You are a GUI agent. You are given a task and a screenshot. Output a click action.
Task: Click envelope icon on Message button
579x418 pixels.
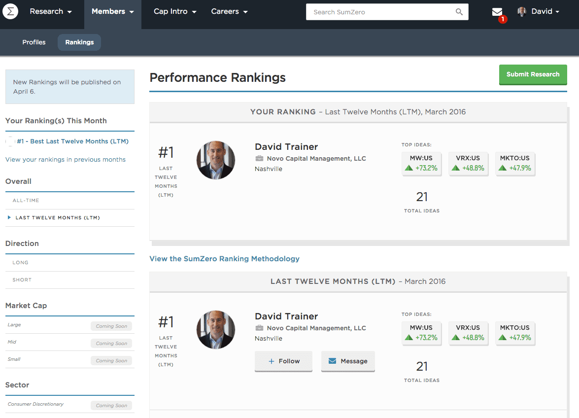(x=332, y=361)
